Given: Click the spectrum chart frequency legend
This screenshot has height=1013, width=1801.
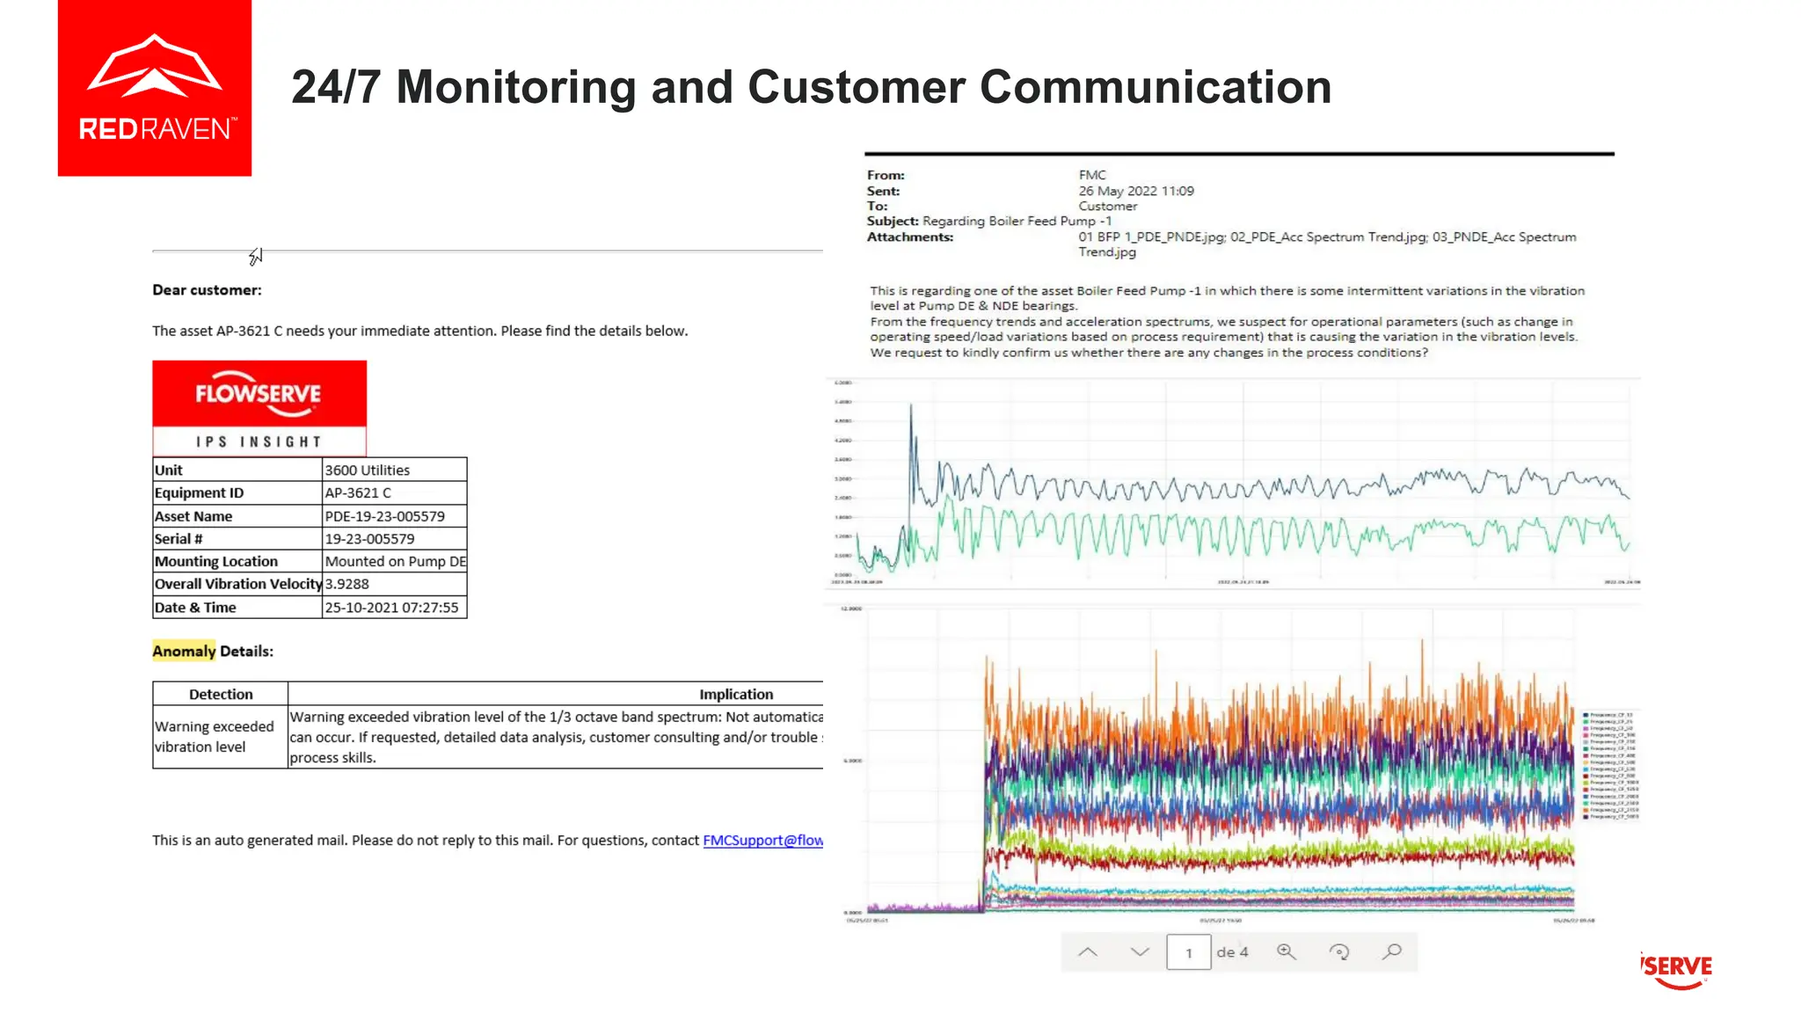Looking at the screenshot, I should tap(1610, 766).
